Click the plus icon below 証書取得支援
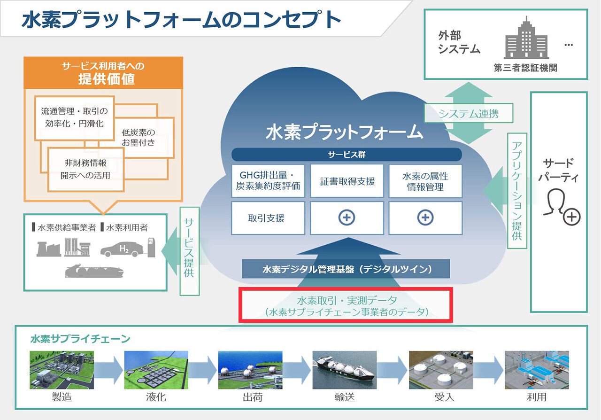Viewport: 601px width, 420px height. (x=347, y=218)
